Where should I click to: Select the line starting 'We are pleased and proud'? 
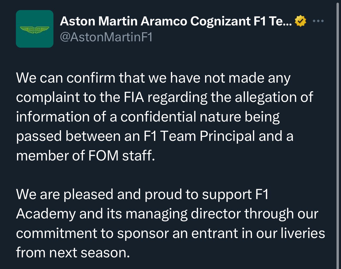[x=142, y=195]
